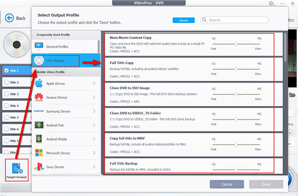The width and height of the screenshot is (298, 196).
Task: Click the DVD disc icon
Action: tap(17, 45)
